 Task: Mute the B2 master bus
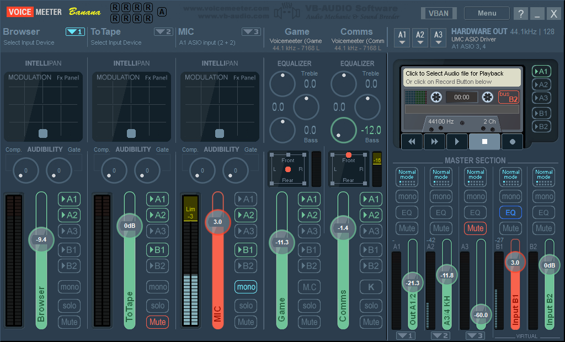pos(543,228)
